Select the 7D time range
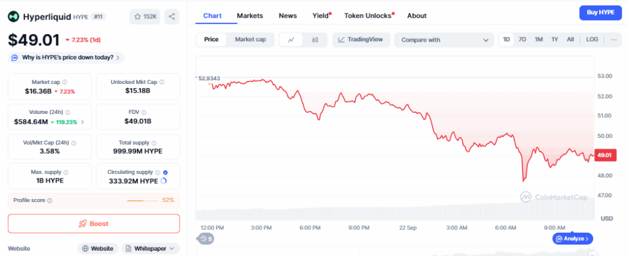The width and height of the screenshot is (628, 256). [523, 40]
